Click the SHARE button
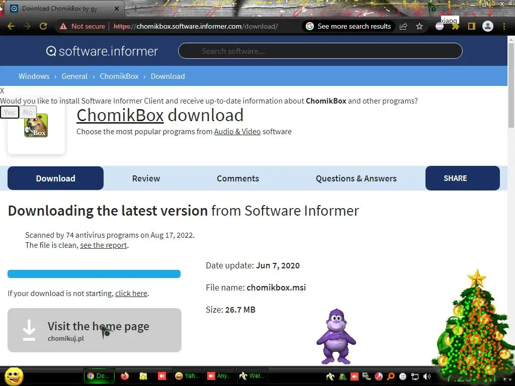 point(463,178)
